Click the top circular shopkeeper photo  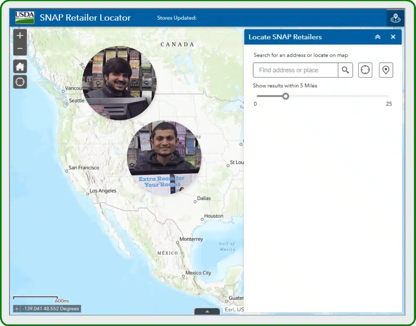pos(118,83)
